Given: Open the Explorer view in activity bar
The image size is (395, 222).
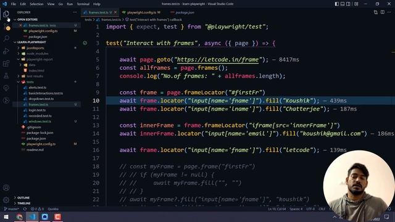Looking at the screenshot, I should pos(6,14).
